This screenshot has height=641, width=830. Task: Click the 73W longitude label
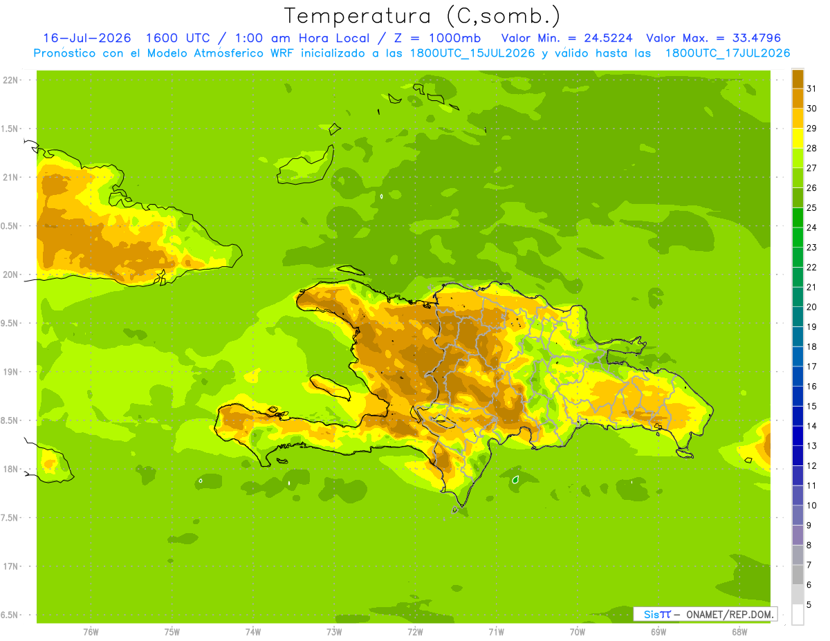(334, 632)
